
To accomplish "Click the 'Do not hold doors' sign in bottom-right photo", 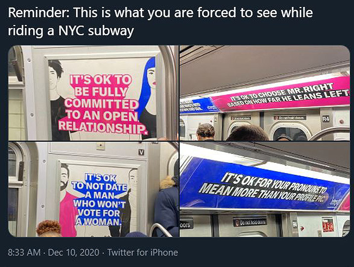I will pyautogui.click(x=250, y=223).
